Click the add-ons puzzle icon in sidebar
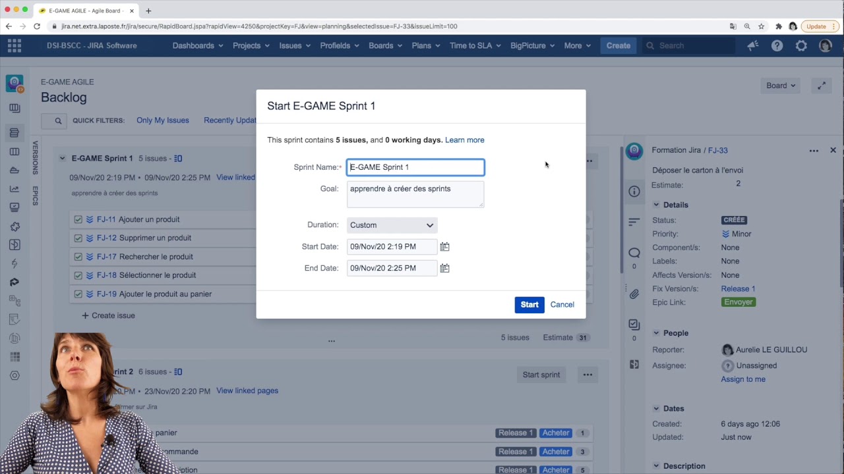The width and height of the screenshot is (844, 474). point(14,226)
